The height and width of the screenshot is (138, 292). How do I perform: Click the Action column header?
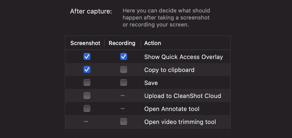(153, 43)
